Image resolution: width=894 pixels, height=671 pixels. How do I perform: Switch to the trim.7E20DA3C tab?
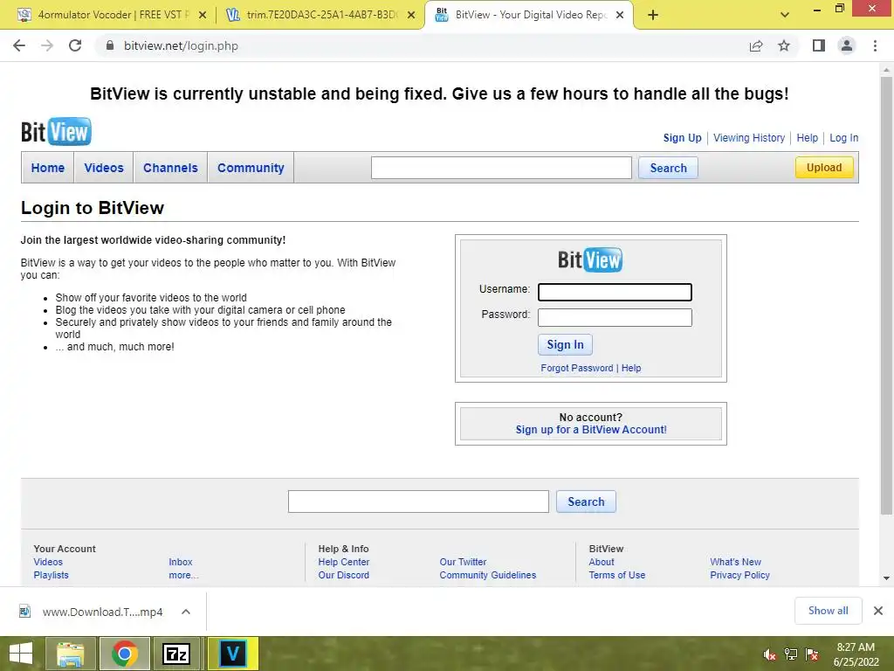click(x=320, y=15)
